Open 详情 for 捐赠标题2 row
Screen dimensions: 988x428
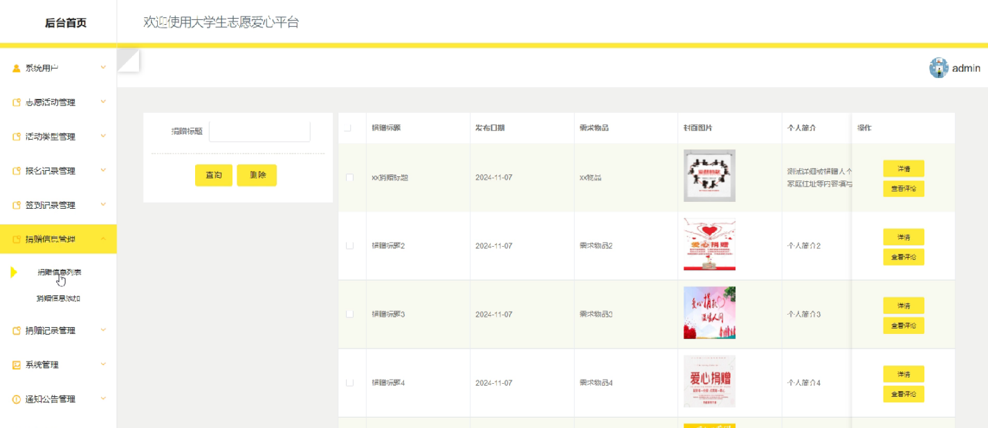pos(904,237)
